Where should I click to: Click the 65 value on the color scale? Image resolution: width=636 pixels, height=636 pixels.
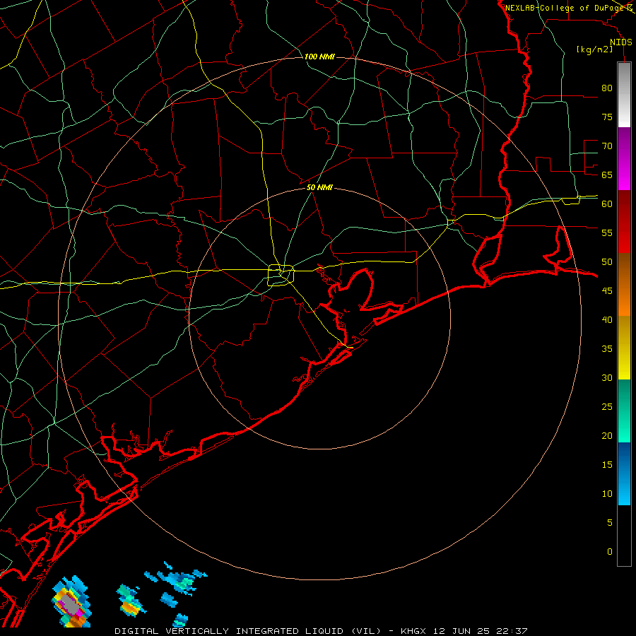pos(607,175)
